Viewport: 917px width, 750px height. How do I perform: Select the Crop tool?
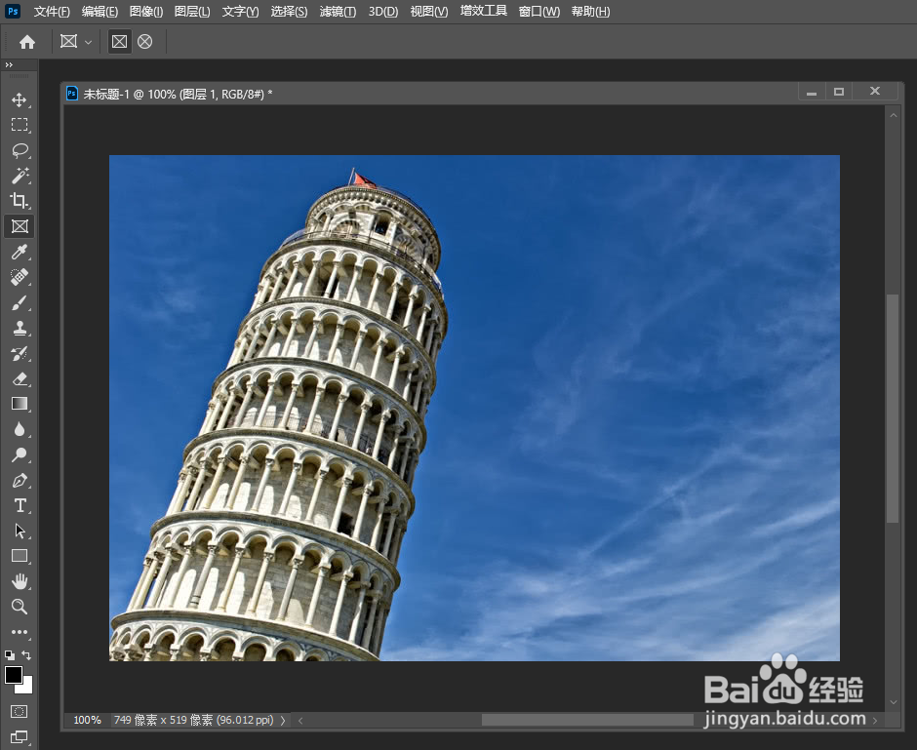click(20, 201)
